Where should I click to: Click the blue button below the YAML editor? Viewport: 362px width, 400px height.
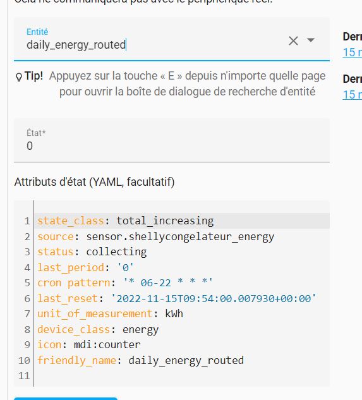pos(66,399)
